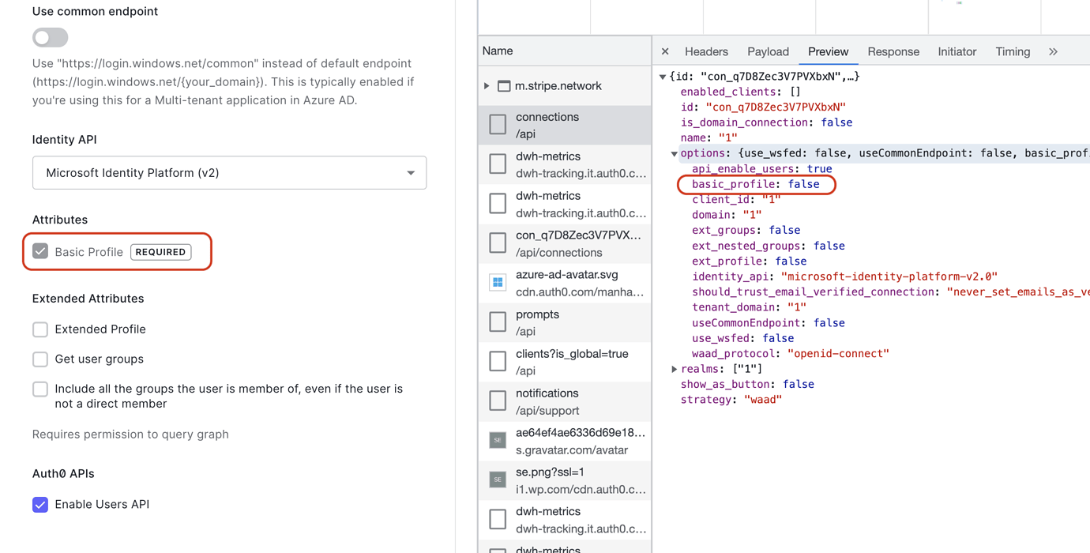Click the stripe network folder icon
The width and height of the screenshot is (1090, 553).
[x=503, y=87]
